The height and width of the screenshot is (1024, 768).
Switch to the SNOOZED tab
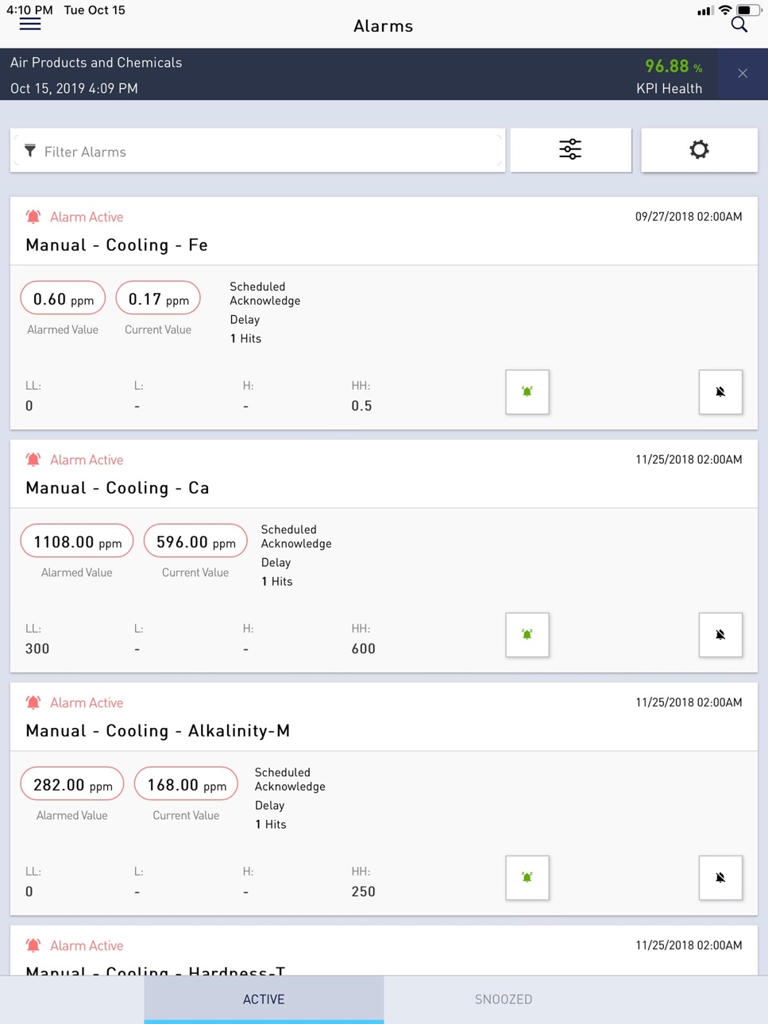(x=504, y=999)
